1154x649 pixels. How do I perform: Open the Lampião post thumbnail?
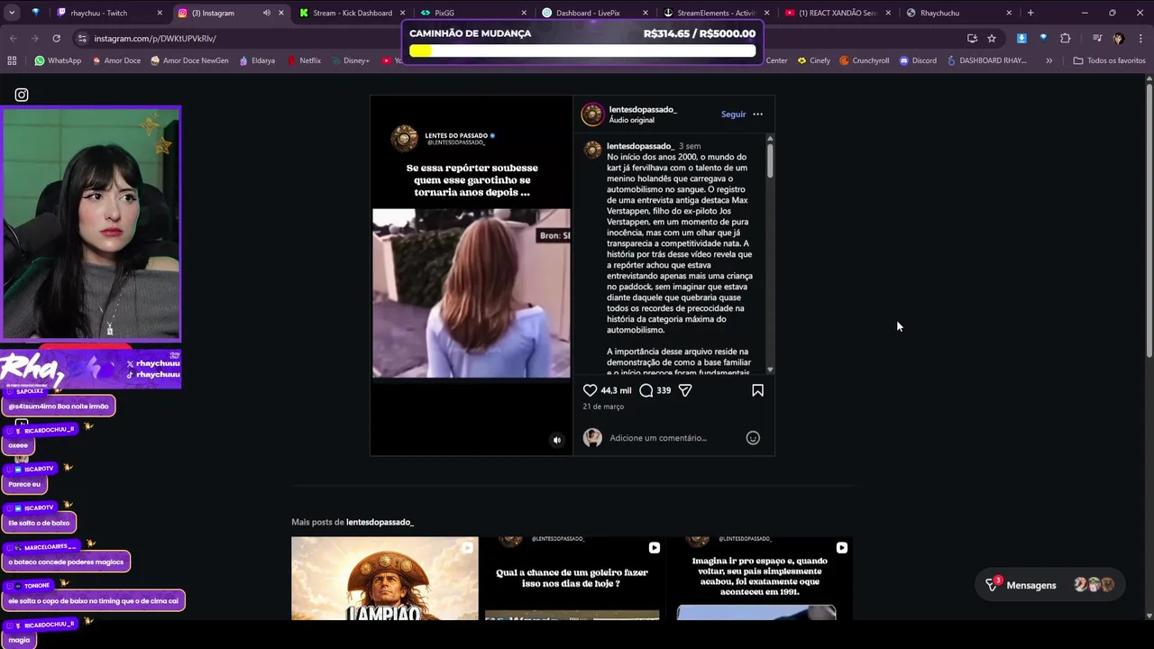[385, 578]
